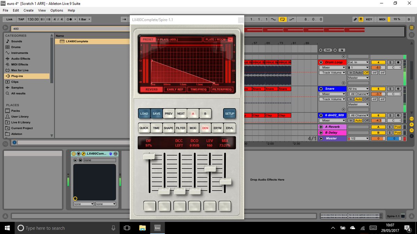
Task: Select the FILTER page button in plugin
Action: pyautogui.click(x=181, y=128)
